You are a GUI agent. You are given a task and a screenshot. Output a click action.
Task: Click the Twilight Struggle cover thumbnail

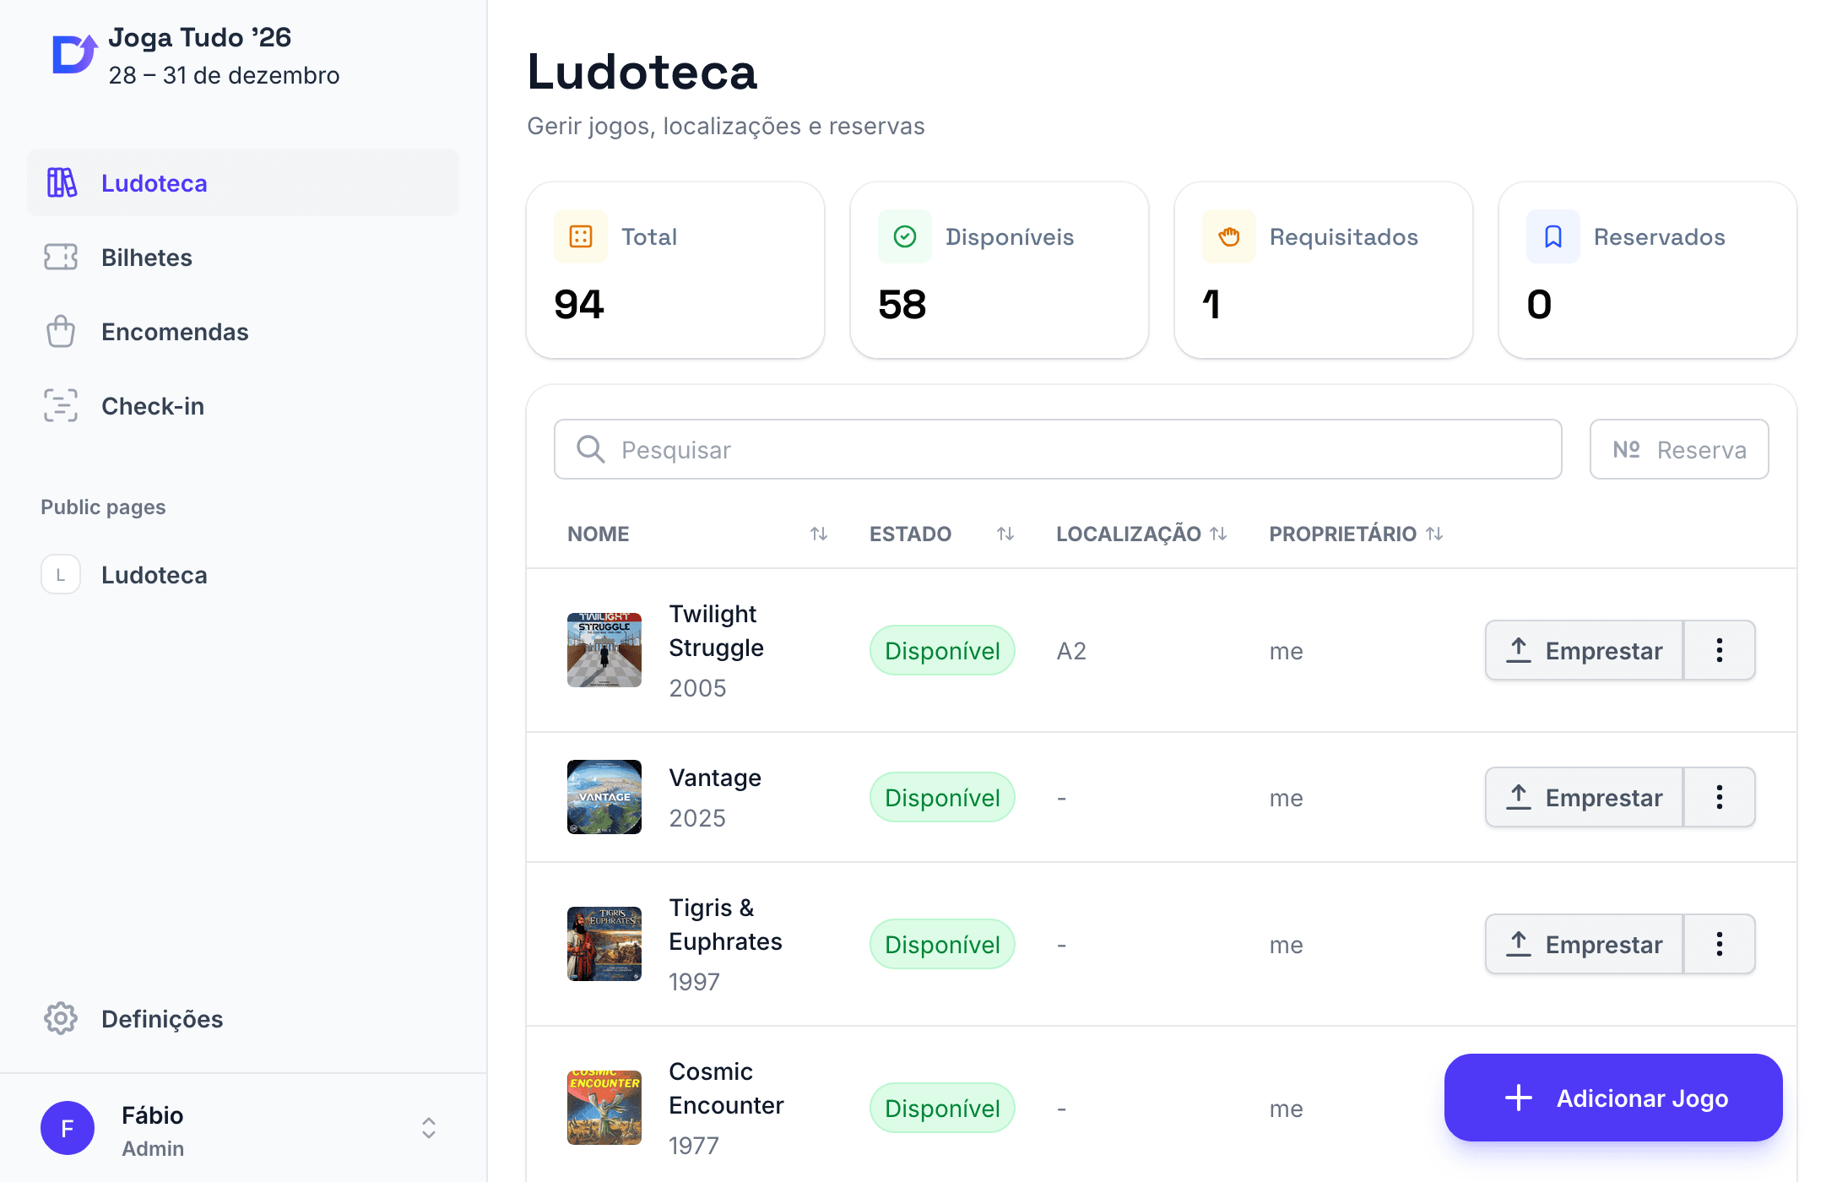[x=604, y=650]
